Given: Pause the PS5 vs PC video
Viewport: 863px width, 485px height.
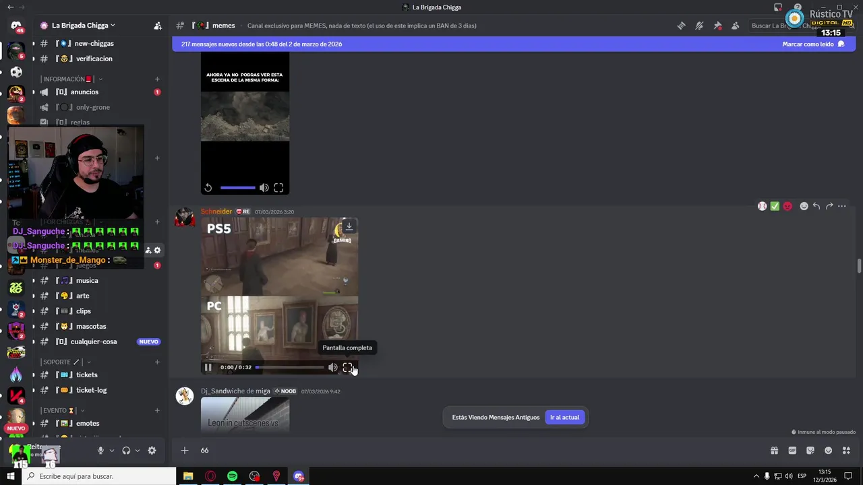Looking at the screenshot, I should pyautogui.click(x=208, y=367).
